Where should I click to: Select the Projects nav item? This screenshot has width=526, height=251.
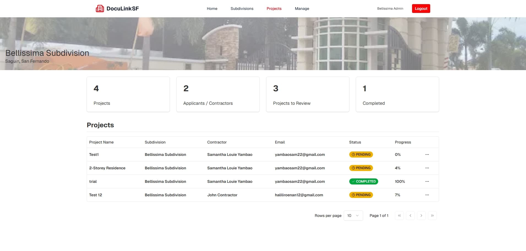(x=274, y=9)
